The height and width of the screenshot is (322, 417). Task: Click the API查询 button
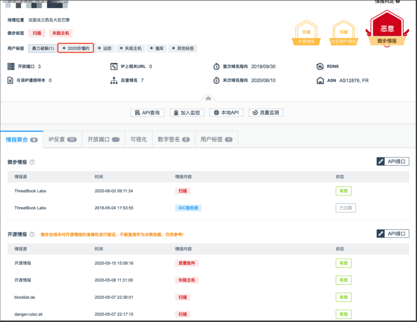147,112
